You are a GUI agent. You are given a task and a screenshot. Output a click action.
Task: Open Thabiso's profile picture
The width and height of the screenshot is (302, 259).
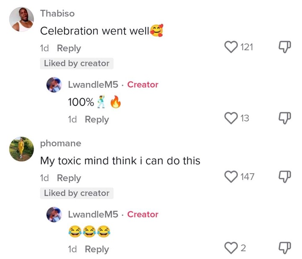(21, 20)
